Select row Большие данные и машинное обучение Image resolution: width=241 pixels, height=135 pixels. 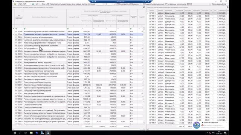click(79, 46)
